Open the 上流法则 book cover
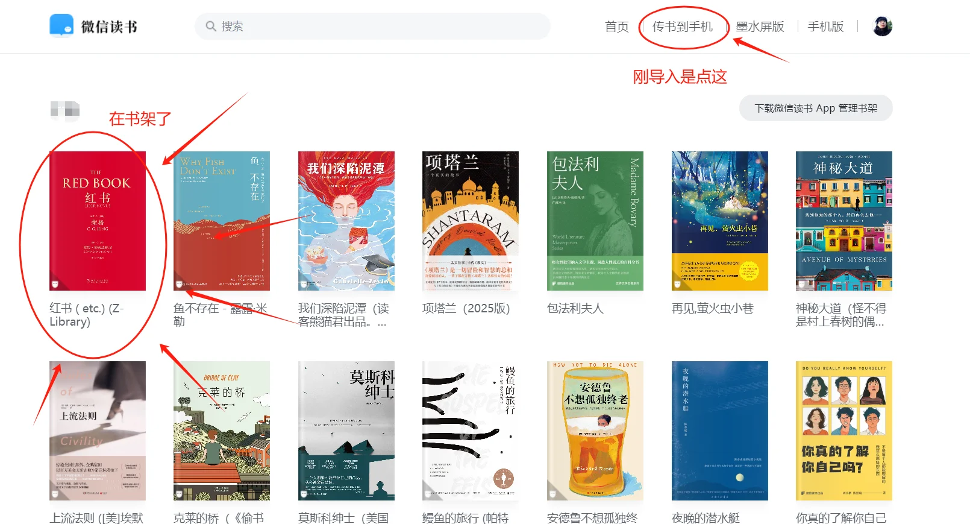Image resolution: width=970 pixels, height=524 pixels. point(98,431)
